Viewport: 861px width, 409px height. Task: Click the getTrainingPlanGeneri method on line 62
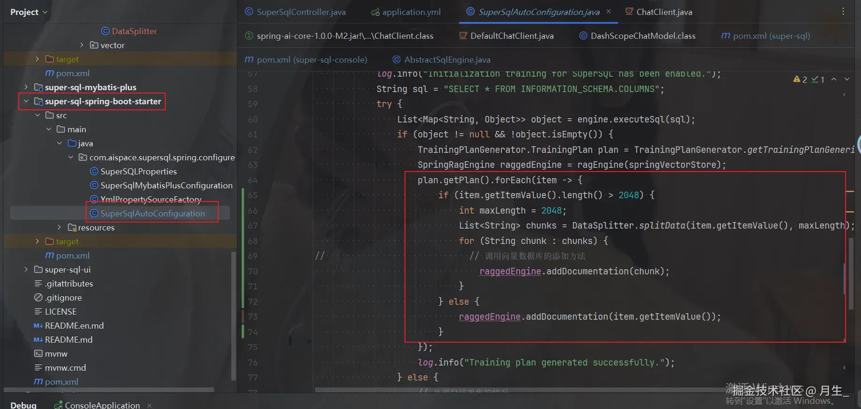[x=801, y=150]
